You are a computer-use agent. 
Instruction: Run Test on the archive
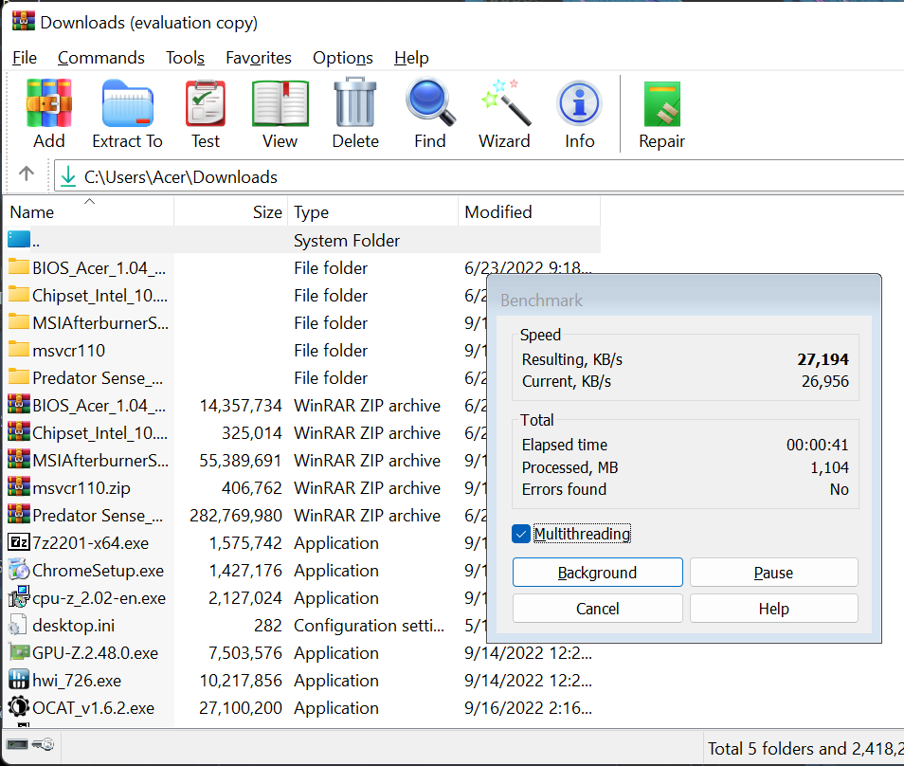coord(206,114)
